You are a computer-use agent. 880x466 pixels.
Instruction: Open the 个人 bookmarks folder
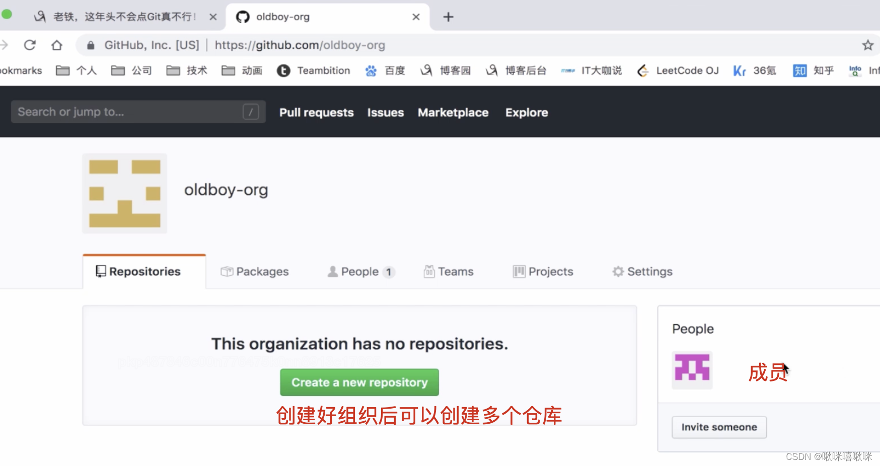pyautogui.click(x=77, y=70)
